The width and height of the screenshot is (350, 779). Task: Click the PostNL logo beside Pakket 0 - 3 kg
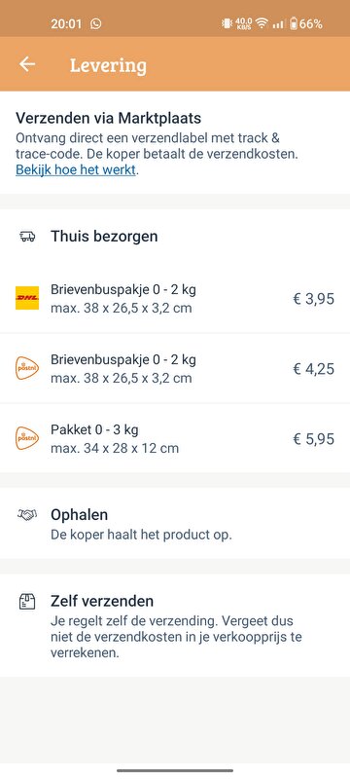(x=27, y=438)
